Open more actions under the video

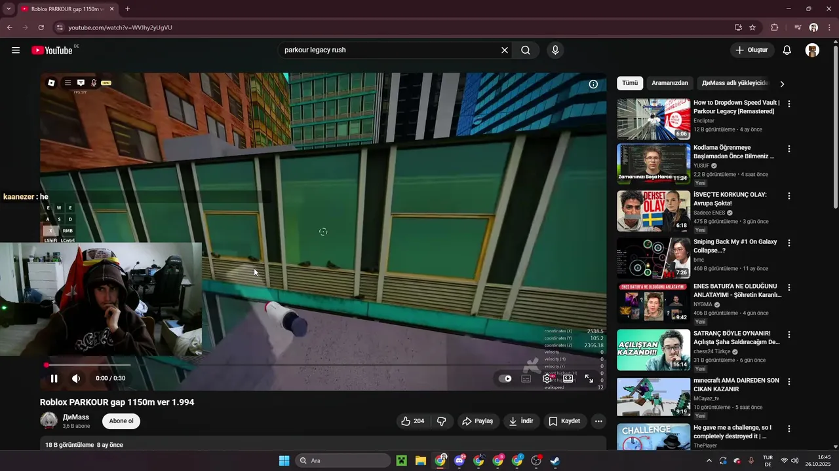click(598, 421)
